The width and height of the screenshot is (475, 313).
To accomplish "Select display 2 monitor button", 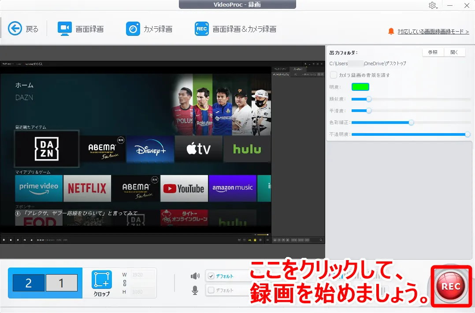I will pyautogui.click(x=29, y=283).
